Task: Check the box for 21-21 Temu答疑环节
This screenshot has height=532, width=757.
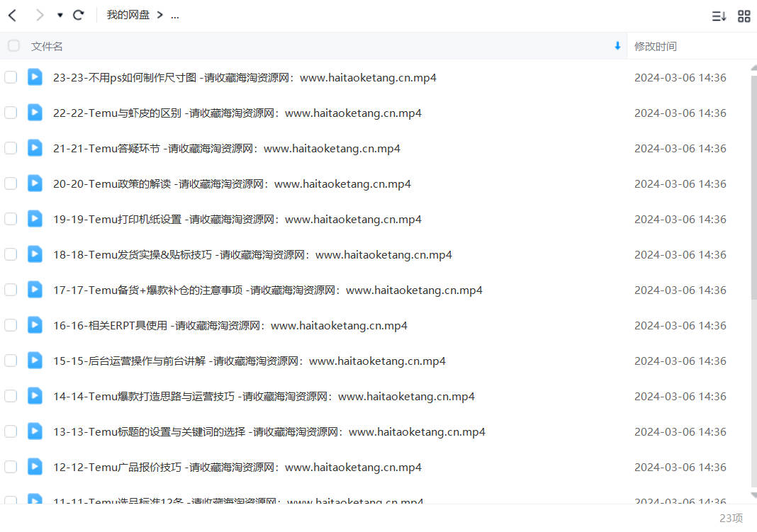Action: tap(11, 148)
